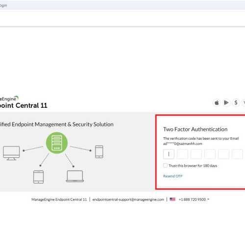Select the second OTP digit box
This screenshot has width=245, height=245.
coord(182,154)
